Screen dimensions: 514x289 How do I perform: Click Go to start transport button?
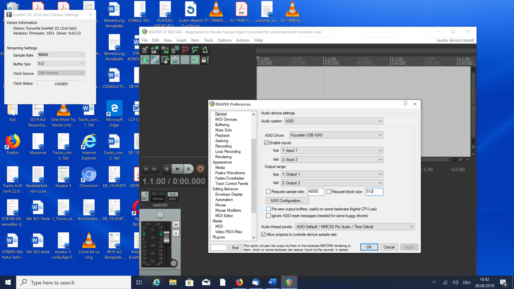[146, 169]
